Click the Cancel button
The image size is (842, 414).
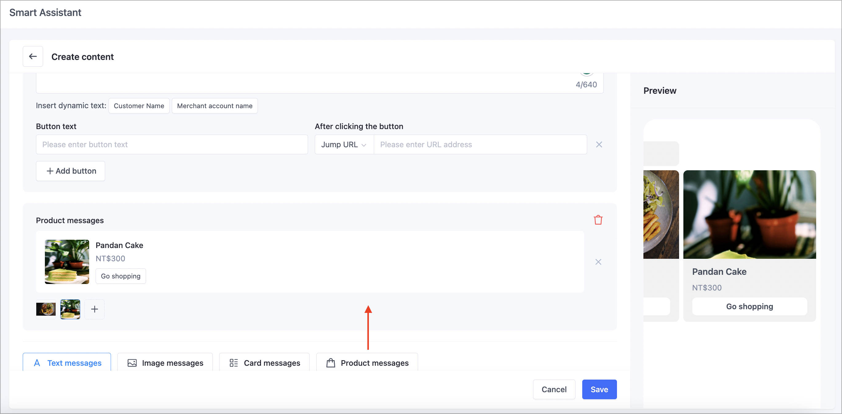554,389
